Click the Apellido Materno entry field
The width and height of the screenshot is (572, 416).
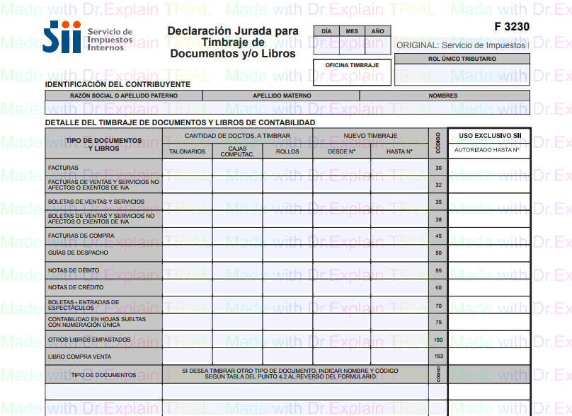(281, 108)
